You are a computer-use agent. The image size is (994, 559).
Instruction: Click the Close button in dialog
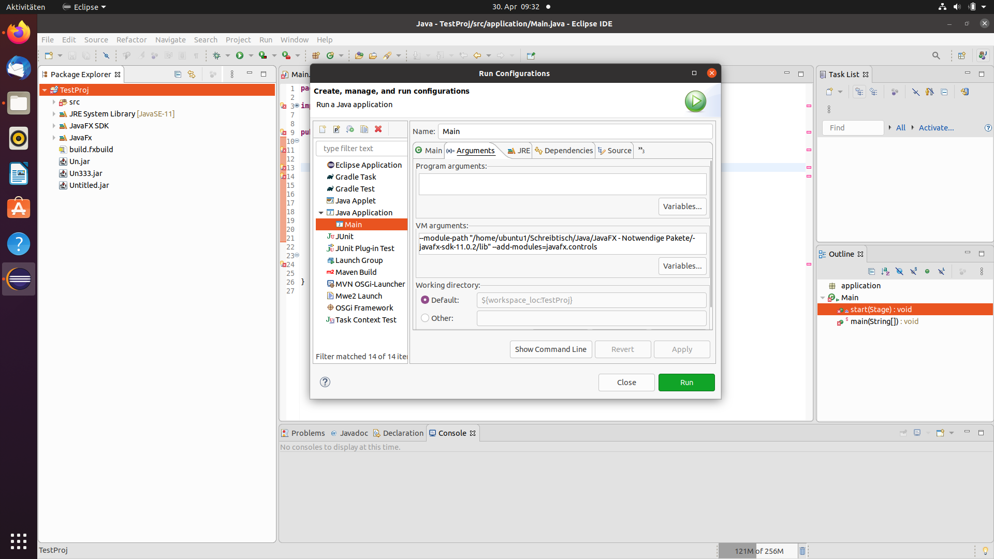626,383
